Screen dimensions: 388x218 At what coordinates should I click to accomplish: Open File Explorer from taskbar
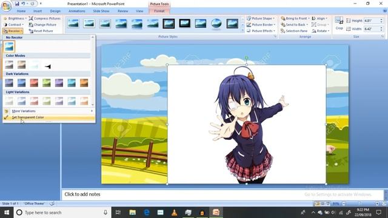pyautogui.click(x=133, y=213)
